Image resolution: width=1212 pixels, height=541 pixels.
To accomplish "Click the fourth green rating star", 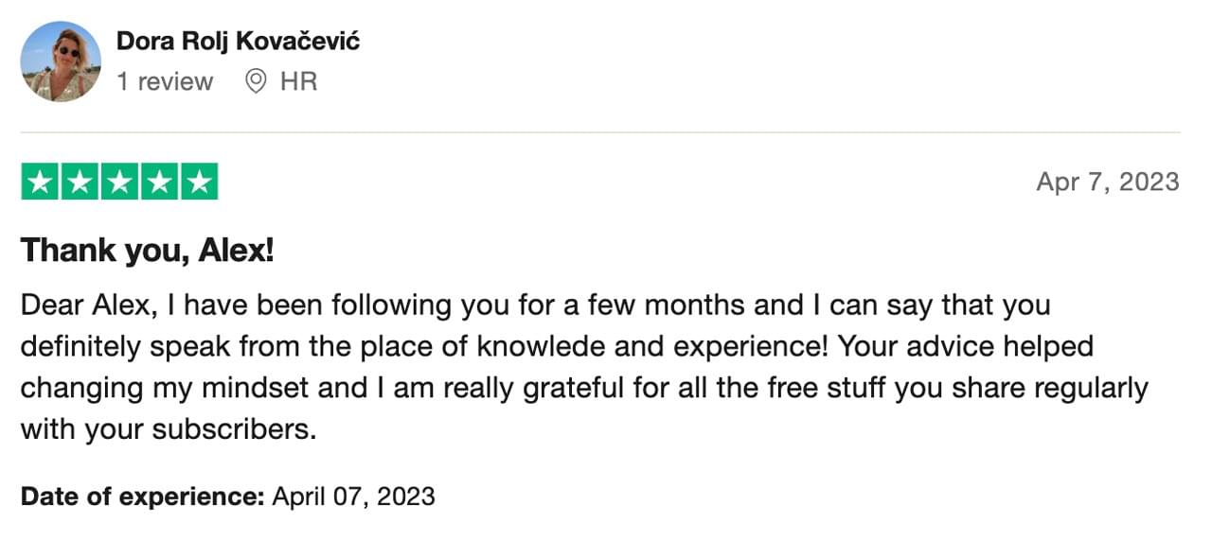I will (159, 183).
